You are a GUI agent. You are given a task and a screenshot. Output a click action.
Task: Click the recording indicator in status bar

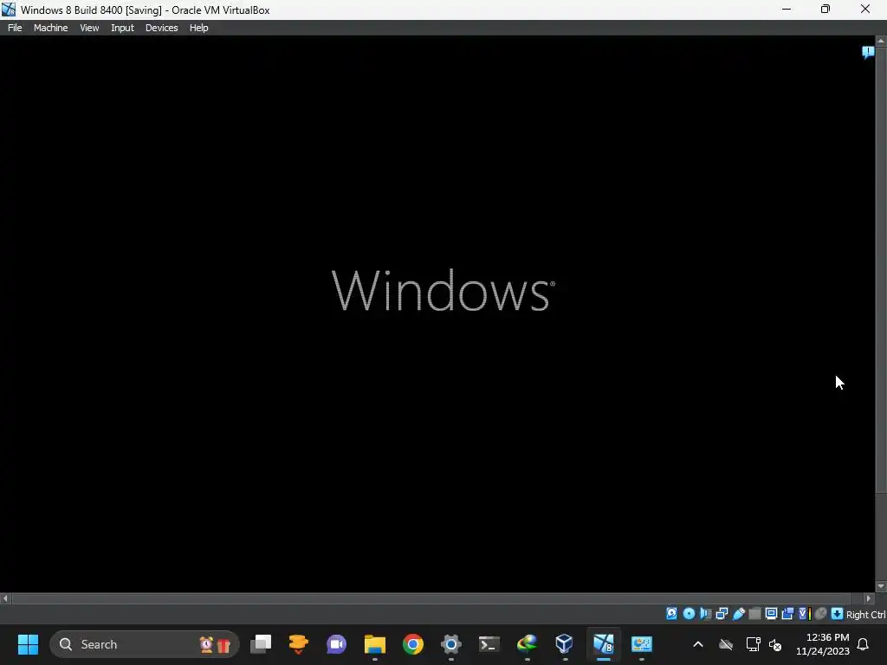pyautogui.click(x=787, y=614)
